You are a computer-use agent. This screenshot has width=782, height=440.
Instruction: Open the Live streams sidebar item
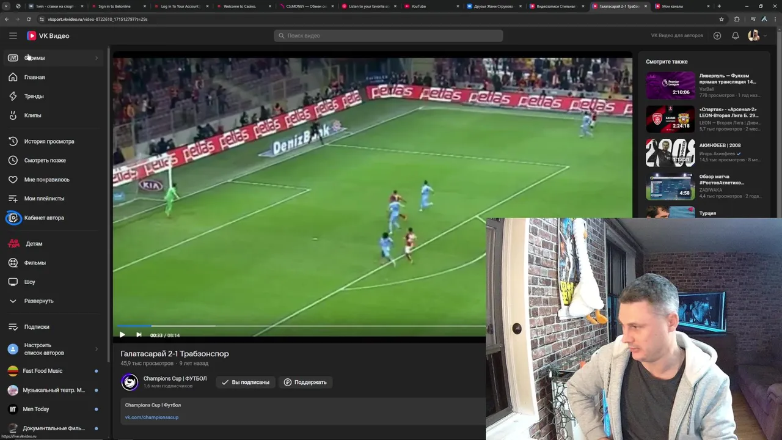(53, 58)
